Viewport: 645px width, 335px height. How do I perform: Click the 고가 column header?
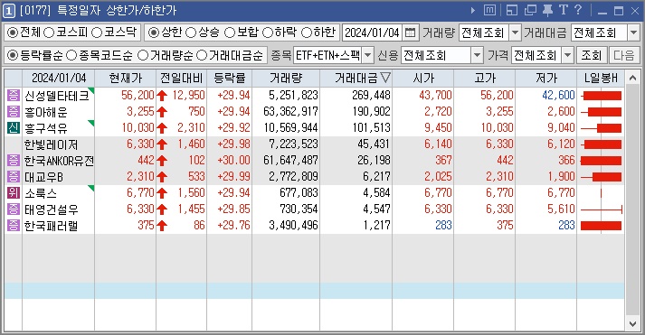coord(485,78)
